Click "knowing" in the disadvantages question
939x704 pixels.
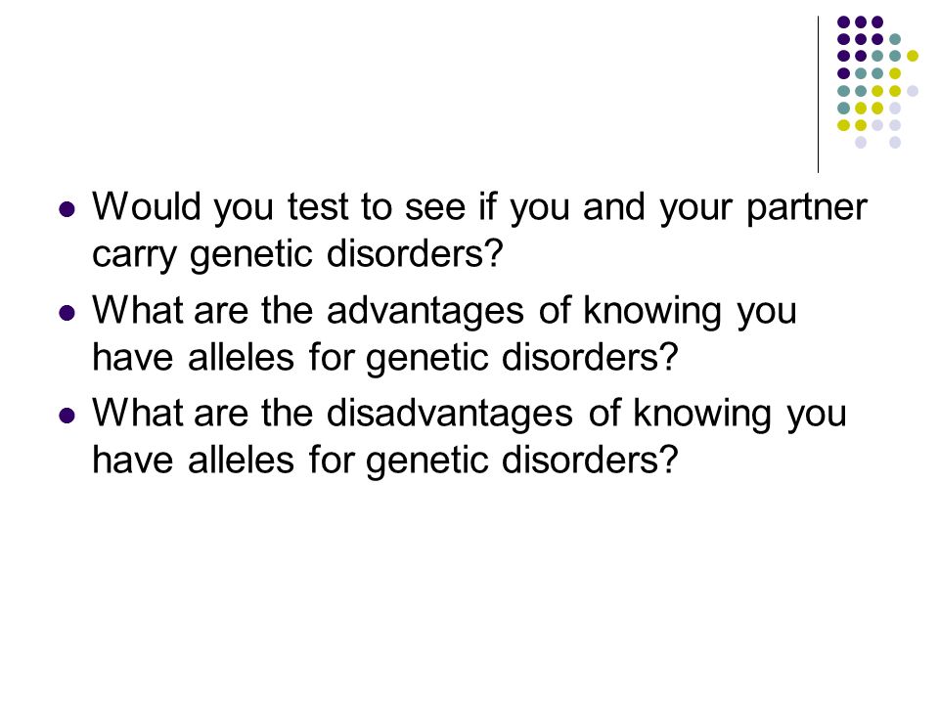[x=702, y=415]
